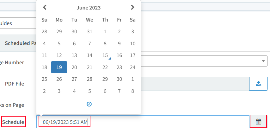Choose June 24 Saturday date
This screenshot has width=270, height=128.
(132, 67)
